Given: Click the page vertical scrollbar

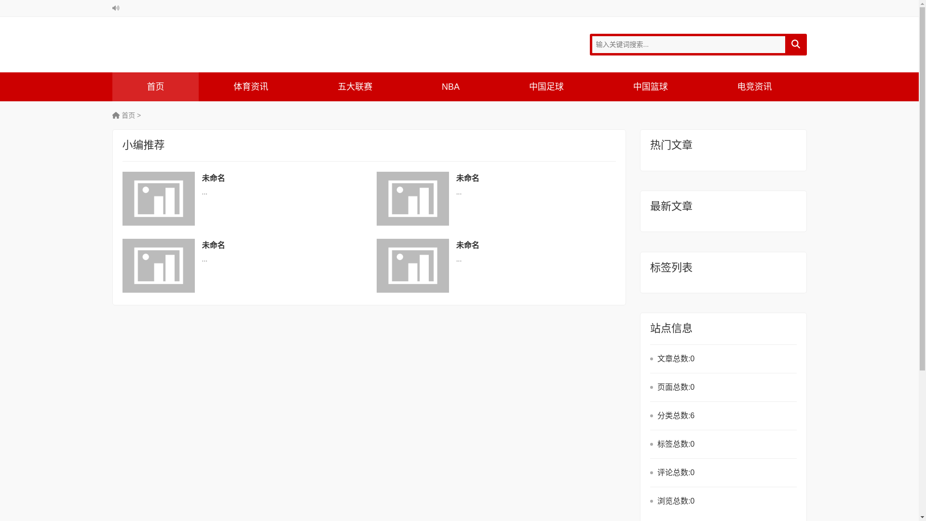Looking at the screenshot, I should tap(922, 260).
